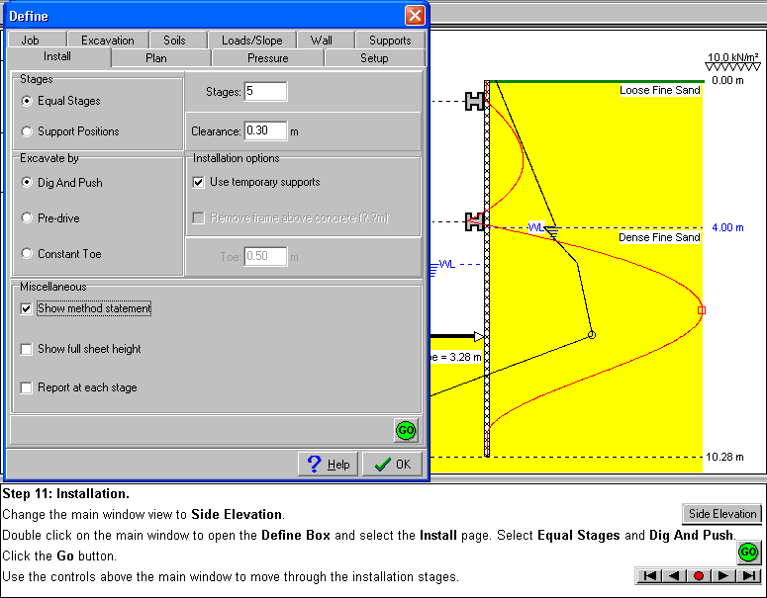Click the upper grey support prop icon
The height and width of the screenshot is (598, 767).
tap(475, 101)
